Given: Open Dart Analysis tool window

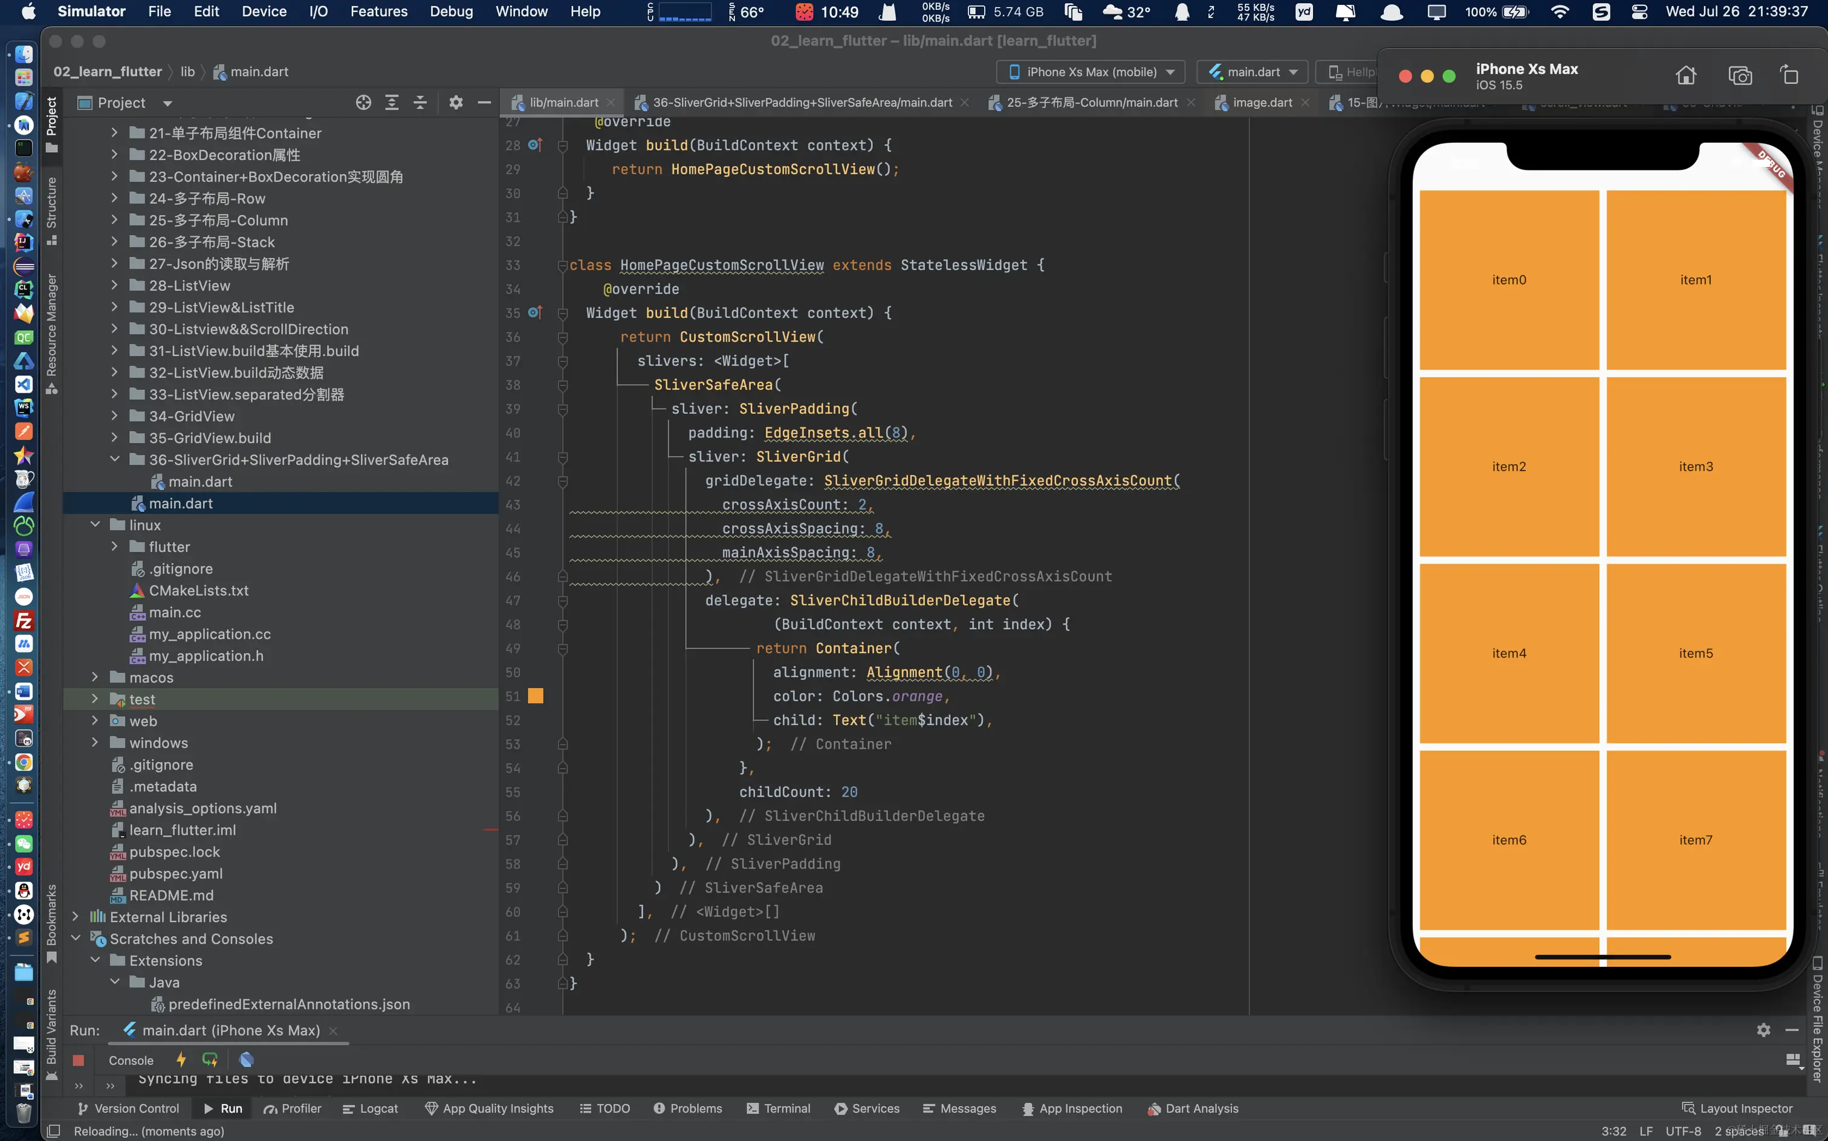Looking at the screenshot, I should (1193, 1108).
